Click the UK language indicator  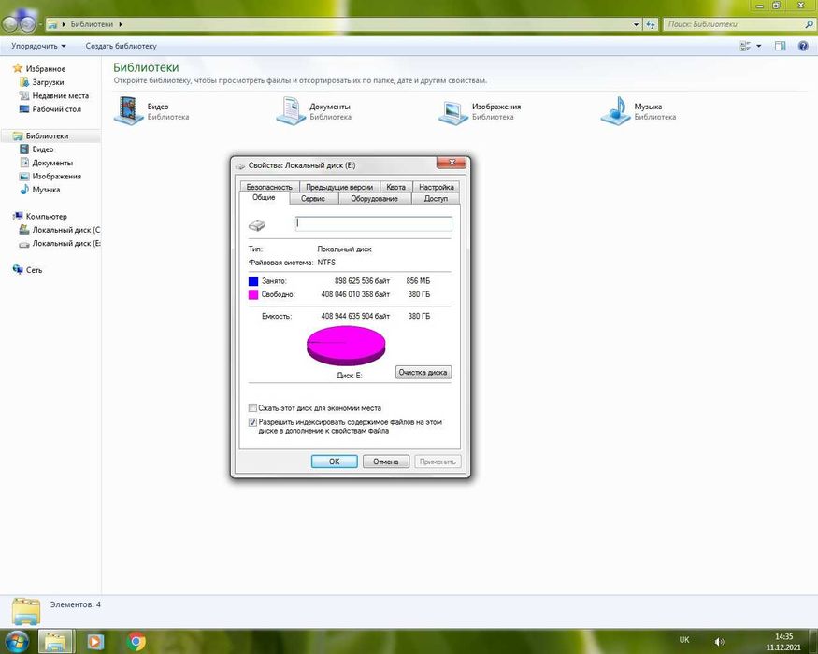(x=684, y=639)
